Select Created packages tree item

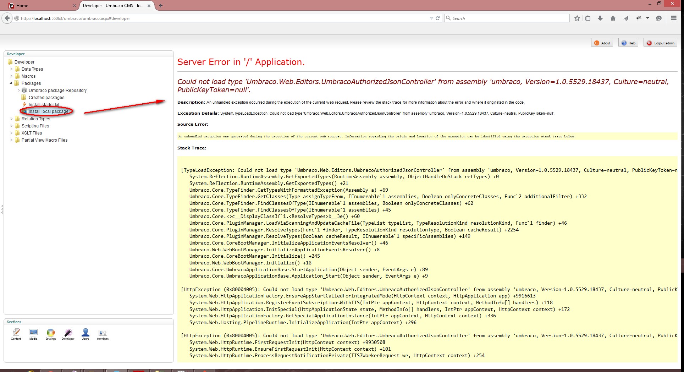tap(46, 97)
